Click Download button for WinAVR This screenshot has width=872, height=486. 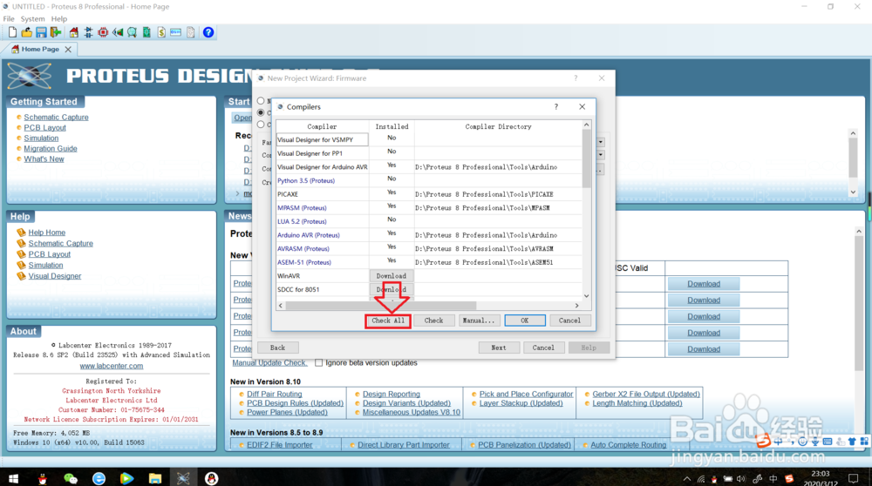pyautogui.click(x=392, y=276)
